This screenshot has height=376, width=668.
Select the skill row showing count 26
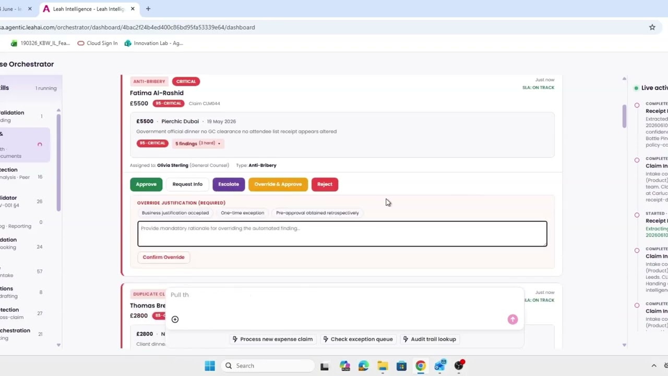pyautogui.click(x=25, y=202)
